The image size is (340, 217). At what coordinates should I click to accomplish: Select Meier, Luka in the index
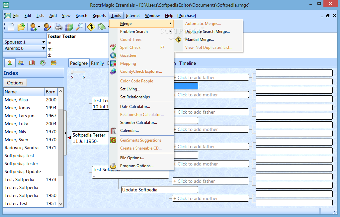[31, 124]
